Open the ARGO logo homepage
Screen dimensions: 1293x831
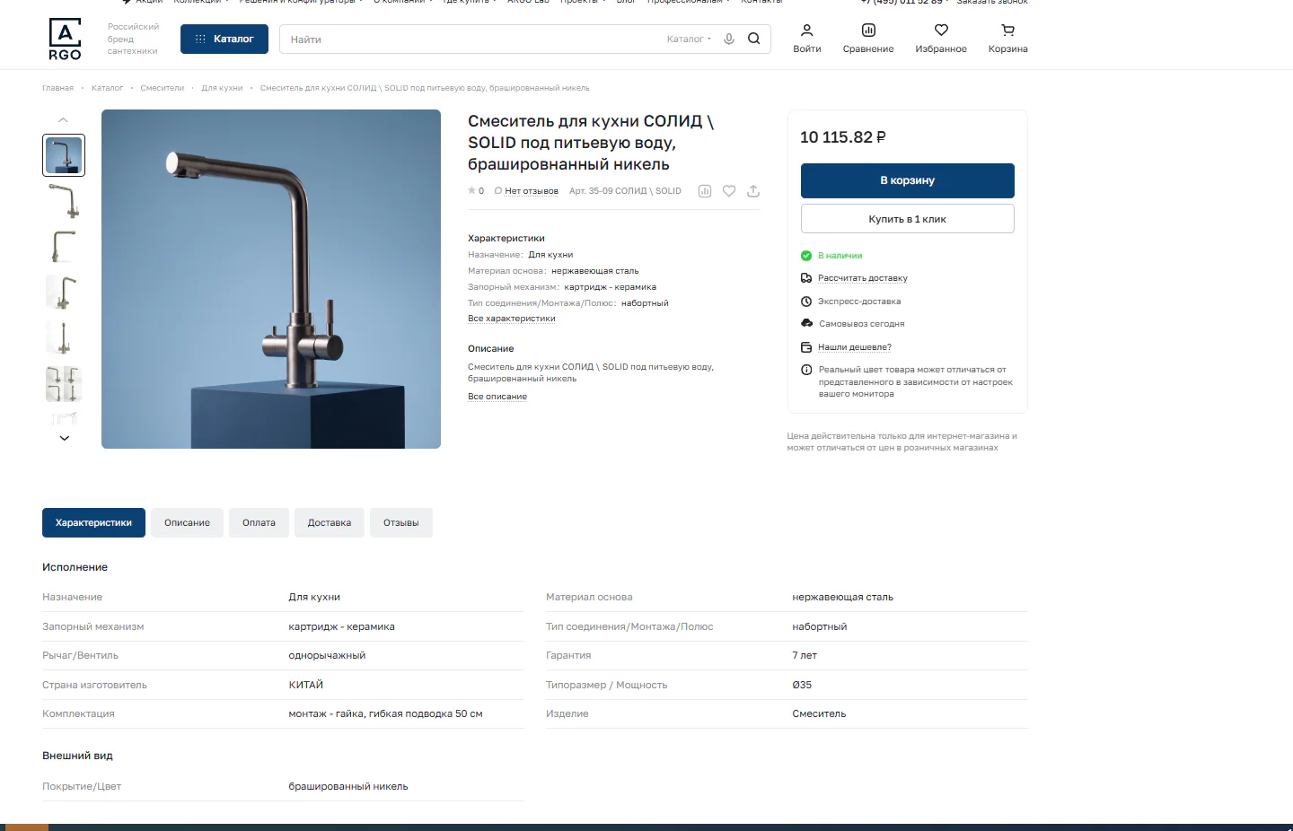click(x=65, y=39)
